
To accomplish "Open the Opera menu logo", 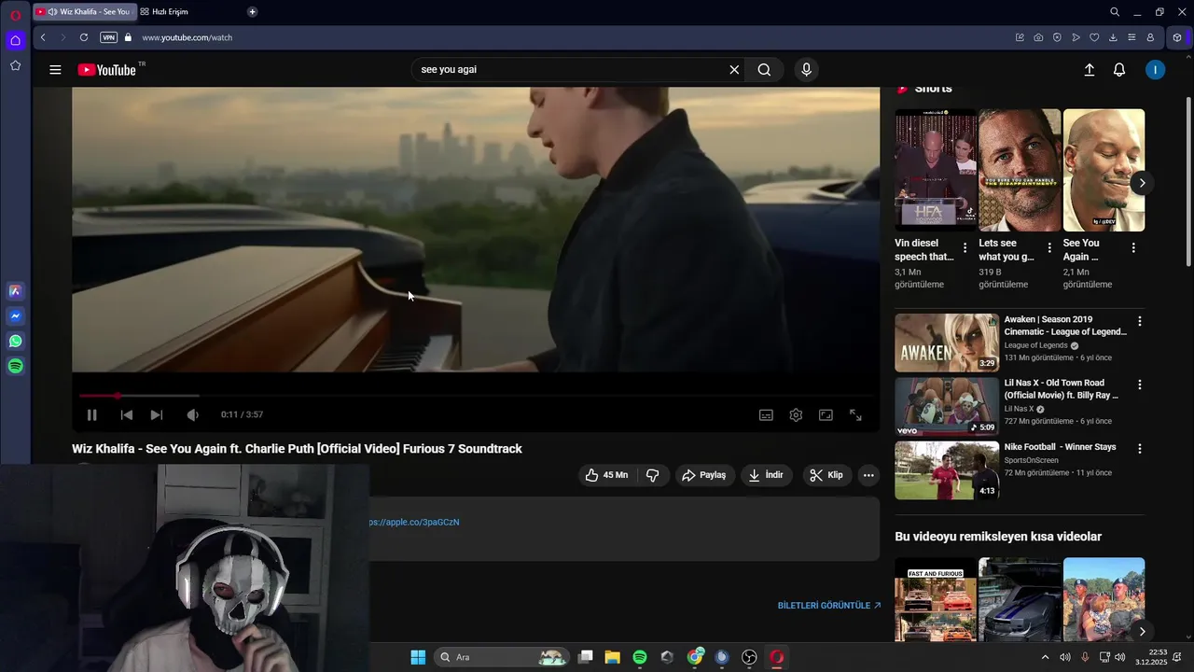I will click(15, 14).
